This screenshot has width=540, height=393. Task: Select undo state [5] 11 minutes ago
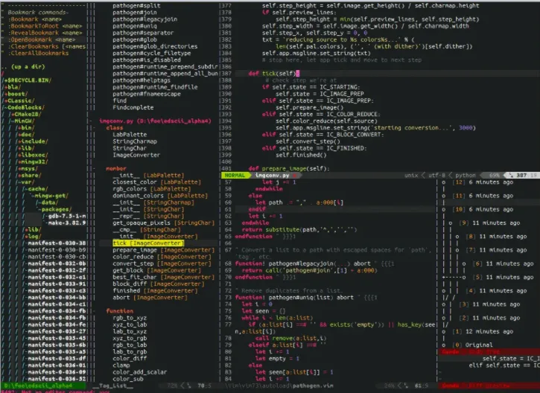(504, 277)
